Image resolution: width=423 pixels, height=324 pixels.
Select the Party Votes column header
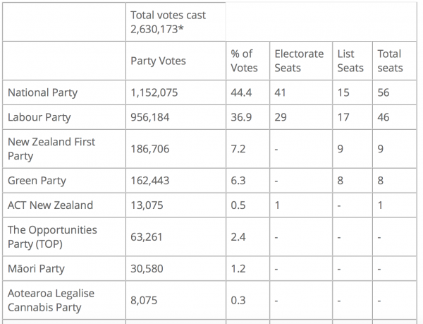tap(159, 61)
